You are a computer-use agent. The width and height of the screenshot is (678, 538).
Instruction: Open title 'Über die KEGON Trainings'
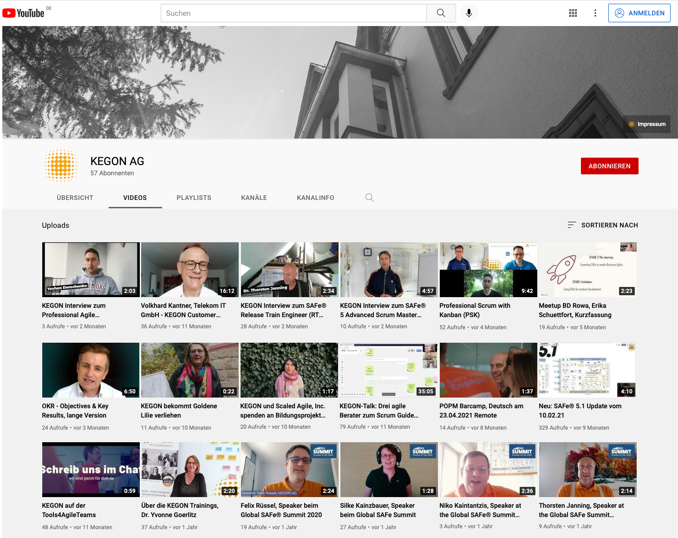[x=180, y=510]
